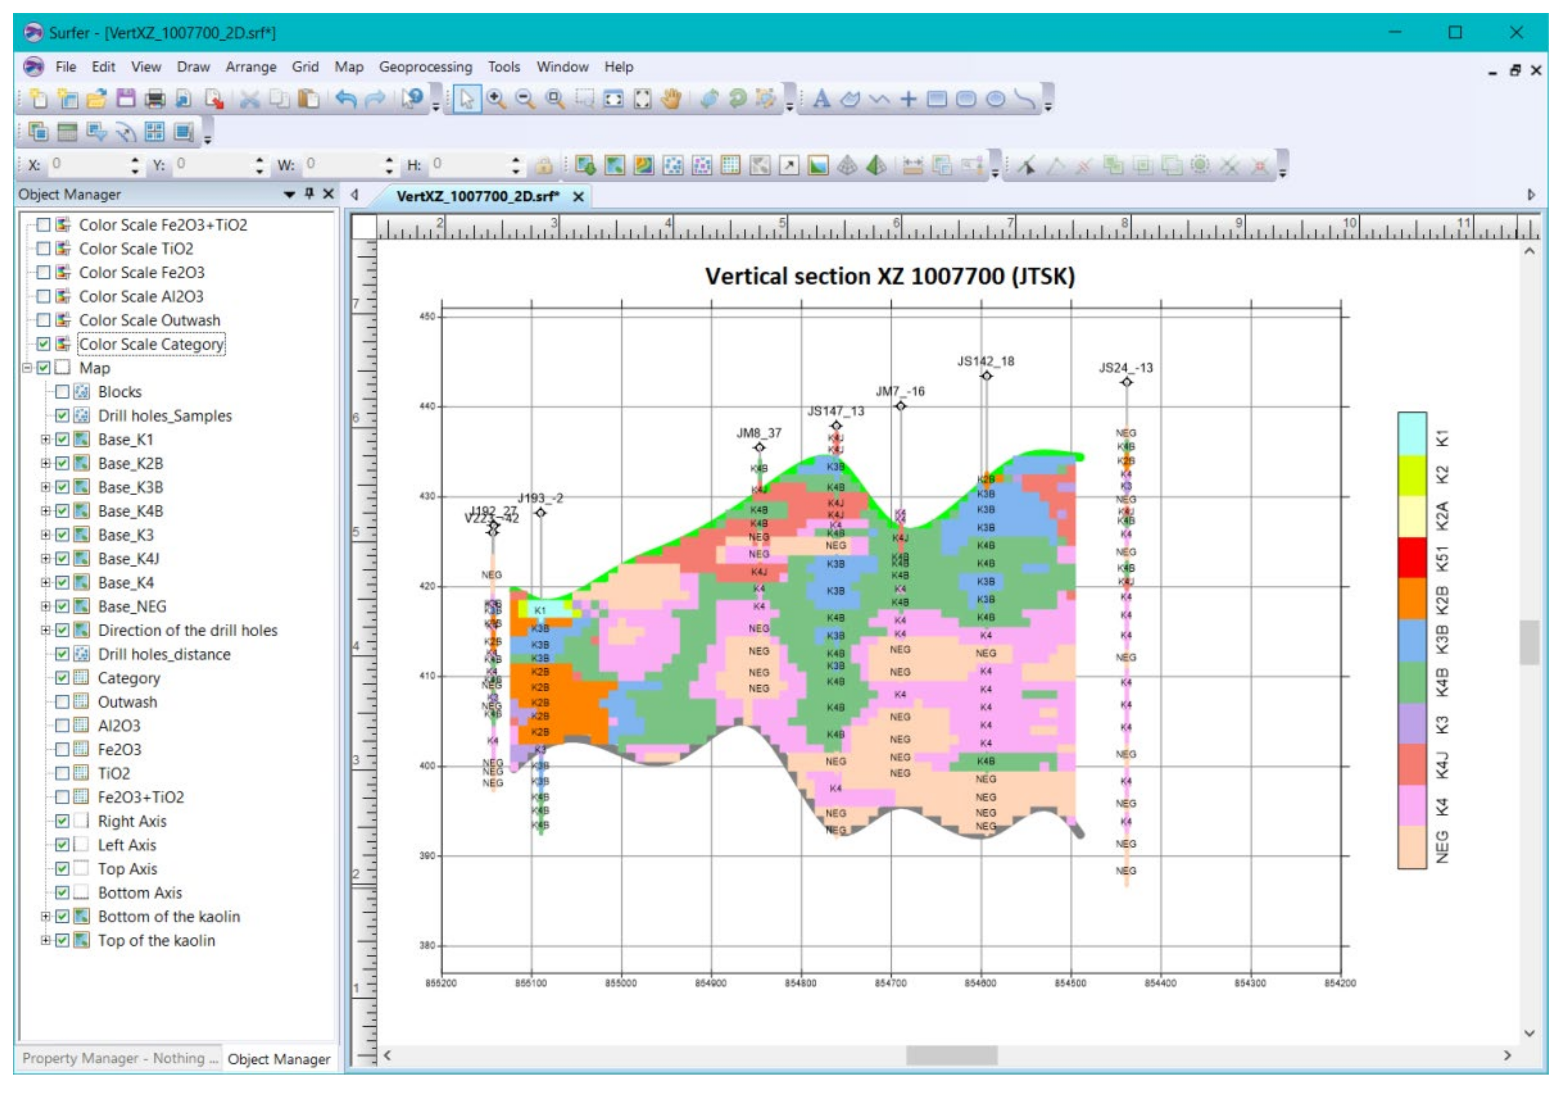The image size is (1563, 1094).
Task: Click the 3D wireframe map icon
Action: [847, 166]
